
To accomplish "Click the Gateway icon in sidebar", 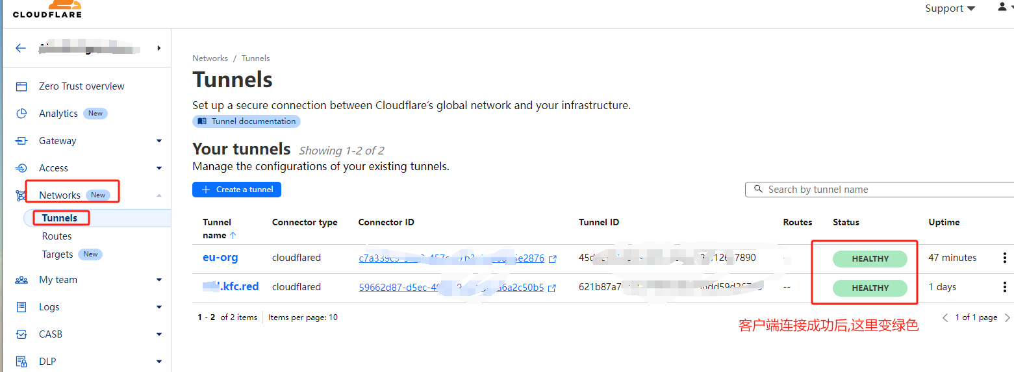I will click(21, 141).
